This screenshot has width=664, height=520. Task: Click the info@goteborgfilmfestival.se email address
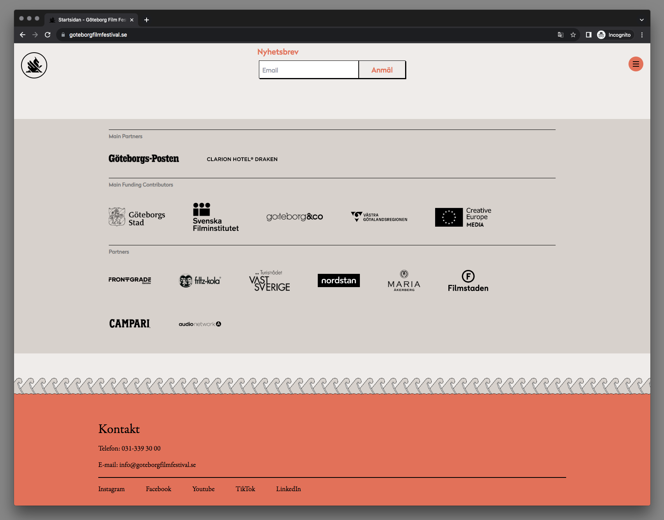(158, 465)
